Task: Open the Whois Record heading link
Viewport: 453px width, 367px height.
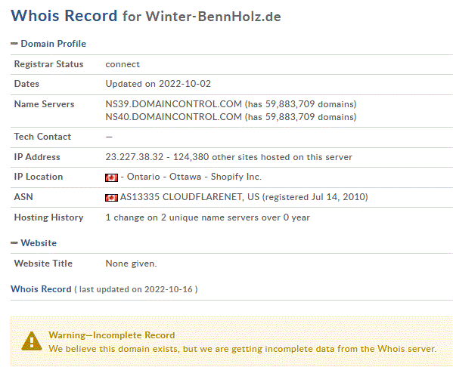Action: tap(41, 289)
